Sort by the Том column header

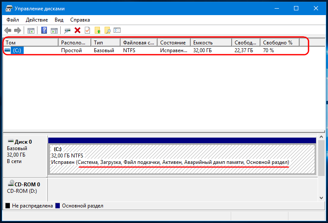click(31, 43)
